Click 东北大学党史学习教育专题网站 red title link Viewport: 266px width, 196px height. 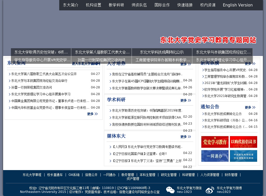click(x=208, y=40)
